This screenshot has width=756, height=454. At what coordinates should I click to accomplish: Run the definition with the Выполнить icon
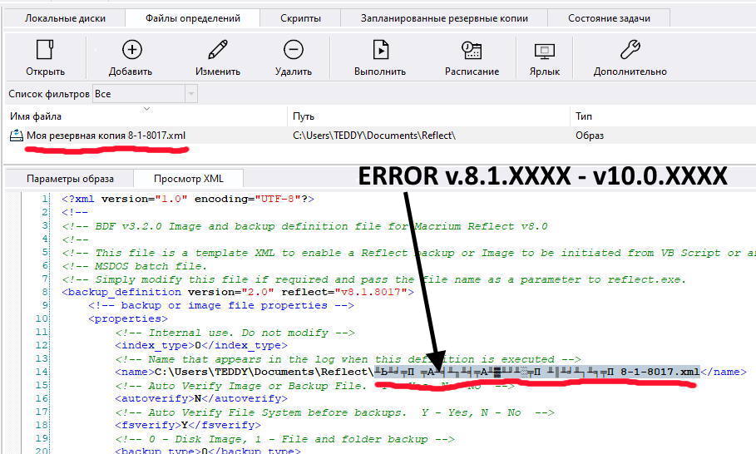[380, 50]
